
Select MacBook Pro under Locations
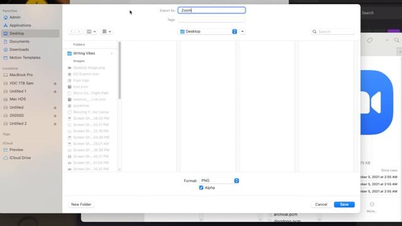click(21, 75)
